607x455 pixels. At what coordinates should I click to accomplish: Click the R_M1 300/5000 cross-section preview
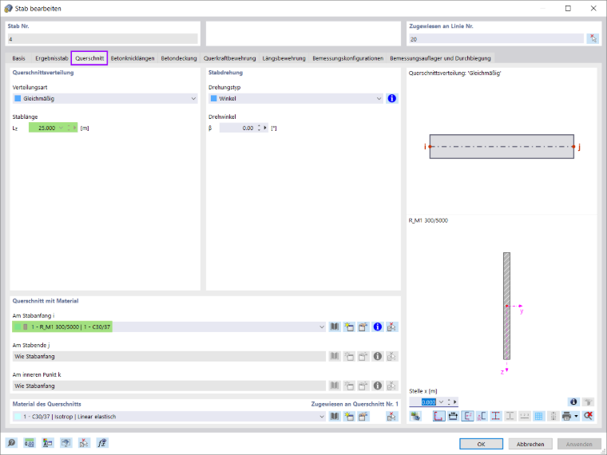[x=506, y=306]
